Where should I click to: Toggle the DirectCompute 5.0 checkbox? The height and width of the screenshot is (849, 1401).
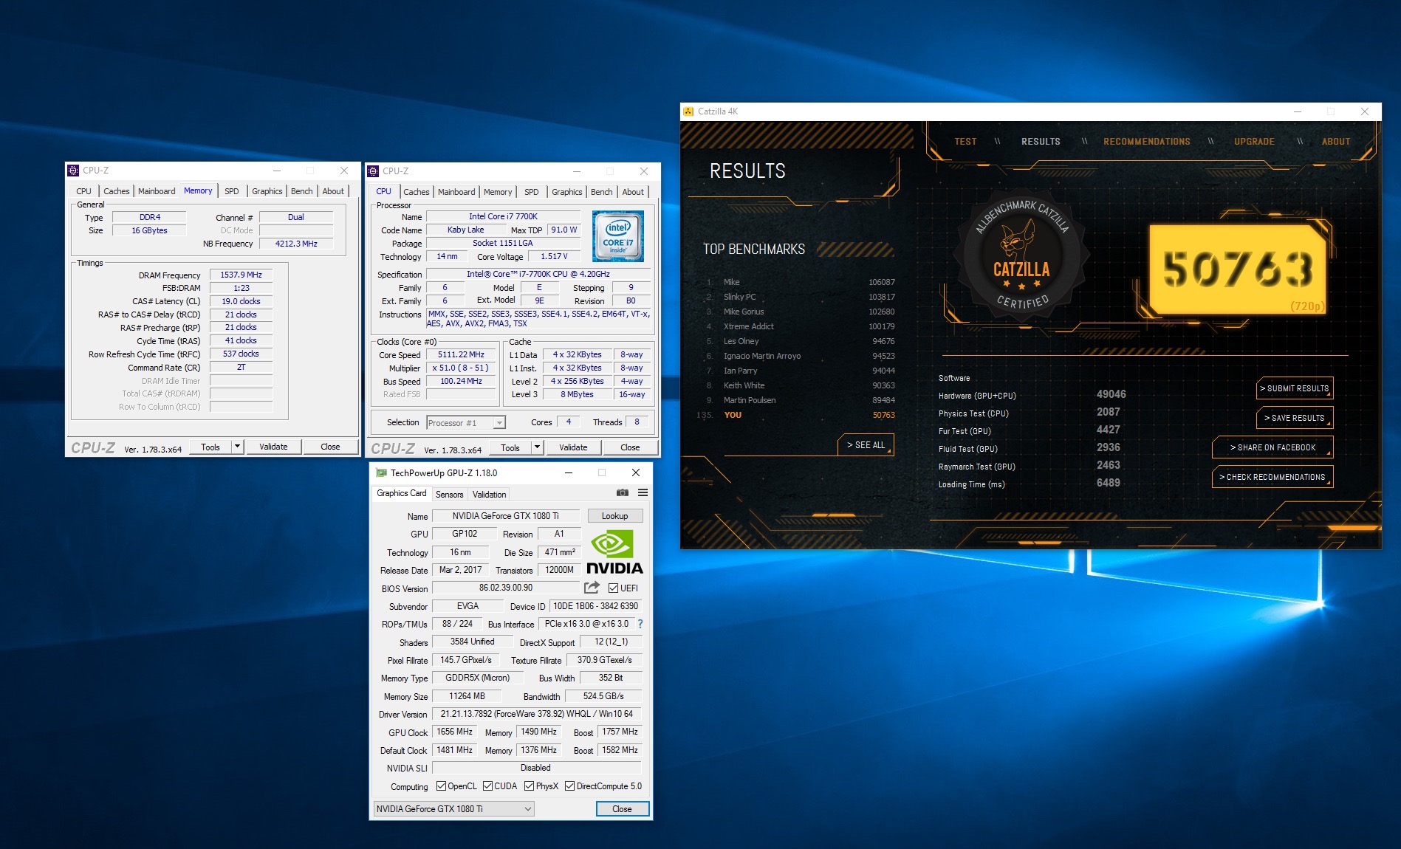click(x=569, y=786)
